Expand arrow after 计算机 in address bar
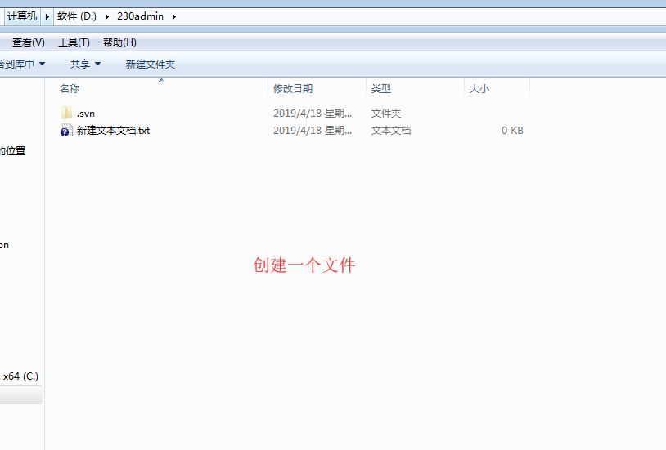Viewport: 666px width, 450px height. [47, 16]
